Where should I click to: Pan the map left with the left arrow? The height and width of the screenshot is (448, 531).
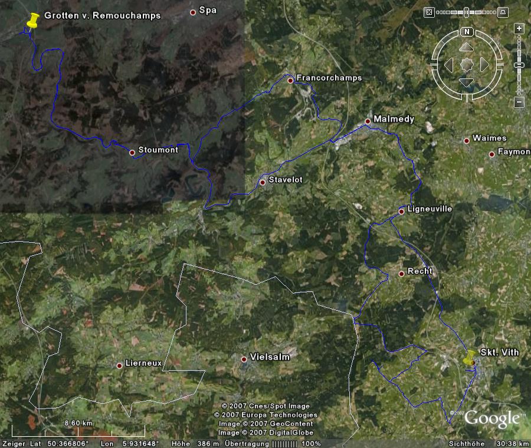[448, 64]
